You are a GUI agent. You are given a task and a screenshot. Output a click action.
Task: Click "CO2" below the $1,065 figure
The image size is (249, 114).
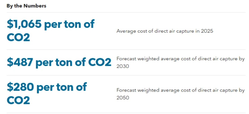(x=18, y=37)
